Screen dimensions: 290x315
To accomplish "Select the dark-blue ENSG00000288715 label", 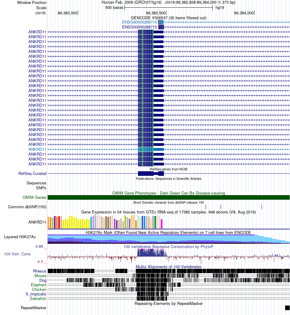I will click(140, 27).
